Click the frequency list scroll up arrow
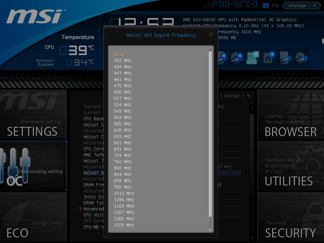Viewport: 324px width, 243px height. pyautogui.click(x=210, y=49)
